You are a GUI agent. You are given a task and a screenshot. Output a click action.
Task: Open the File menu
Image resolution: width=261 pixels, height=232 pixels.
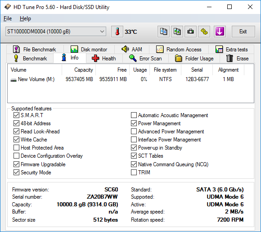(8, 18)
